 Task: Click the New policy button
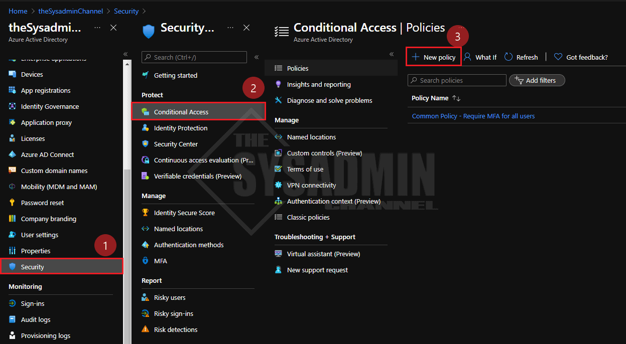433,57
